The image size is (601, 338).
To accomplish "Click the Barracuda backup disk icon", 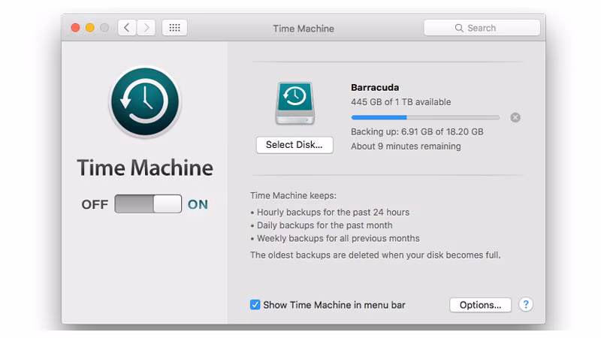I will tap(294, 103).
